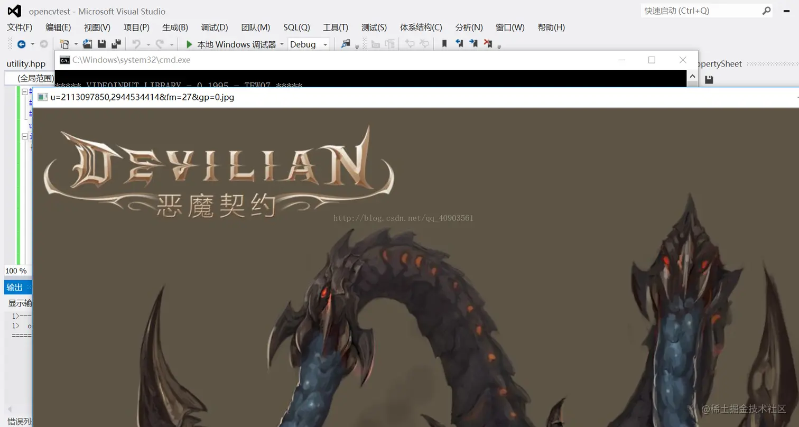
Task: Click the Save All toolbar icon
Action: 116,44
